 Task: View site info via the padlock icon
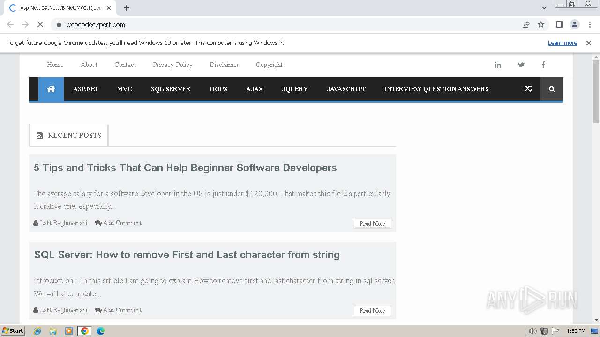click(x=59, y=24)
